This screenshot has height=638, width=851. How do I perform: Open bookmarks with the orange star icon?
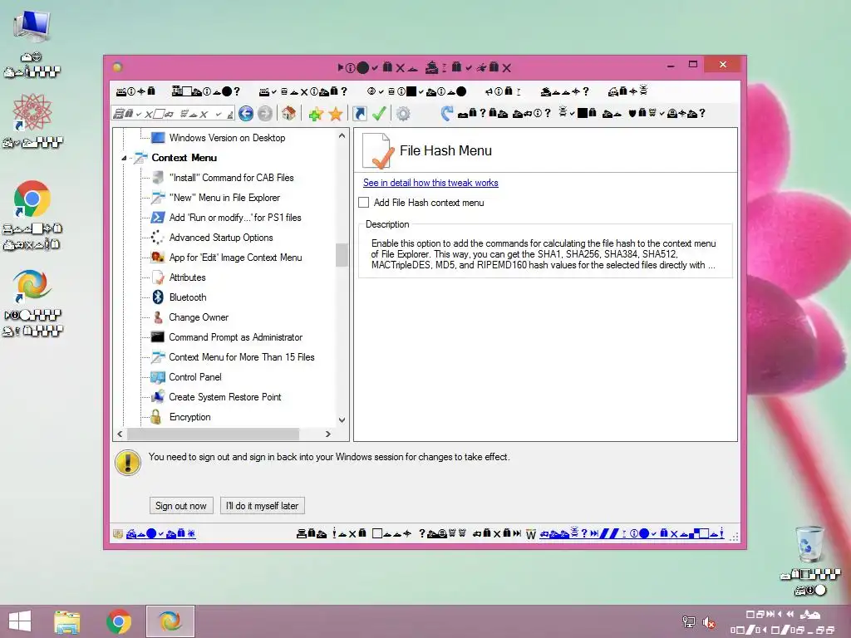click(336, 114)
